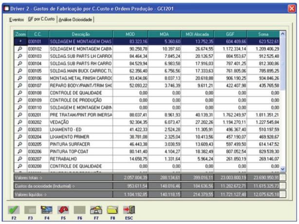The width and height of the screenshot is (299, 224).
Task: Click the MOA column header
Action: 164,34
